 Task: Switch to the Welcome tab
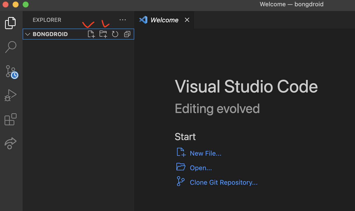point(164,20)
